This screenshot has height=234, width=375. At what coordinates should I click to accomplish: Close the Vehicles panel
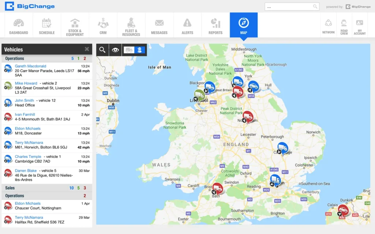[x=87, y=49]
